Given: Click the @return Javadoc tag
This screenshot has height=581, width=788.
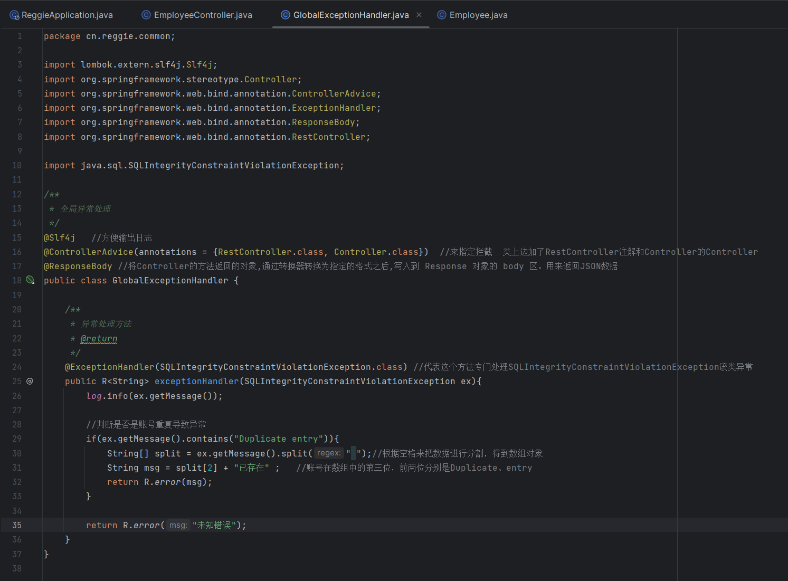Looking at the screenshot, I should 99,338.
